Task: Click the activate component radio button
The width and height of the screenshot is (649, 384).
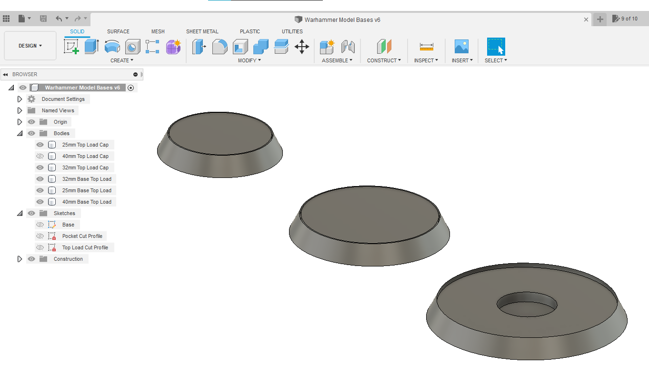Action: pos(130,88)
